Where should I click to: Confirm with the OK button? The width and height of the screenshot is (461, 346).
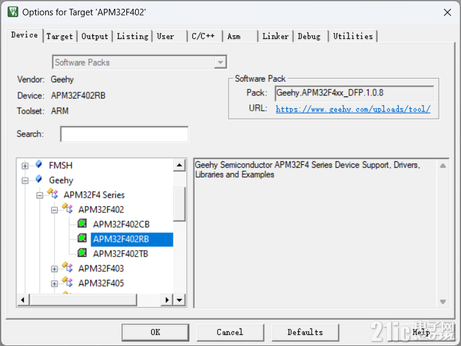[x=155, y=332]
